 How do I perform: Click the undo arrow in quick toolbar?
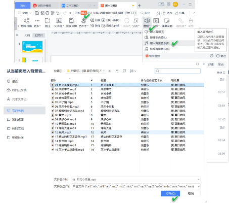(58, 13)
